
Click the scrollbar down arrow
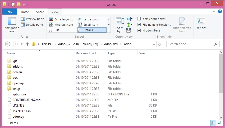[221, 118]
